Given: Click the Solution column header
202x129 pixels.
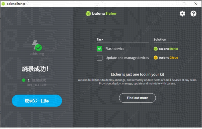Looking at the screenshot, I should click(x=160, y=39).
